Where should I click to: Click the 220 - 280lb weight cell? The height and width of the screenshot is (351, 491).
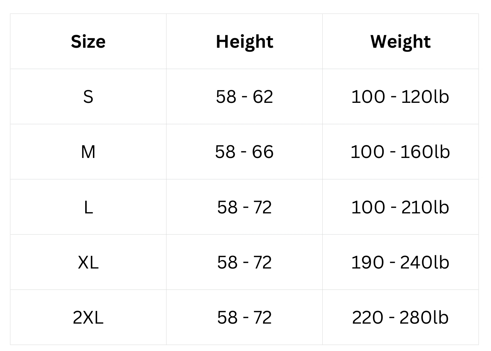[400, 317]
